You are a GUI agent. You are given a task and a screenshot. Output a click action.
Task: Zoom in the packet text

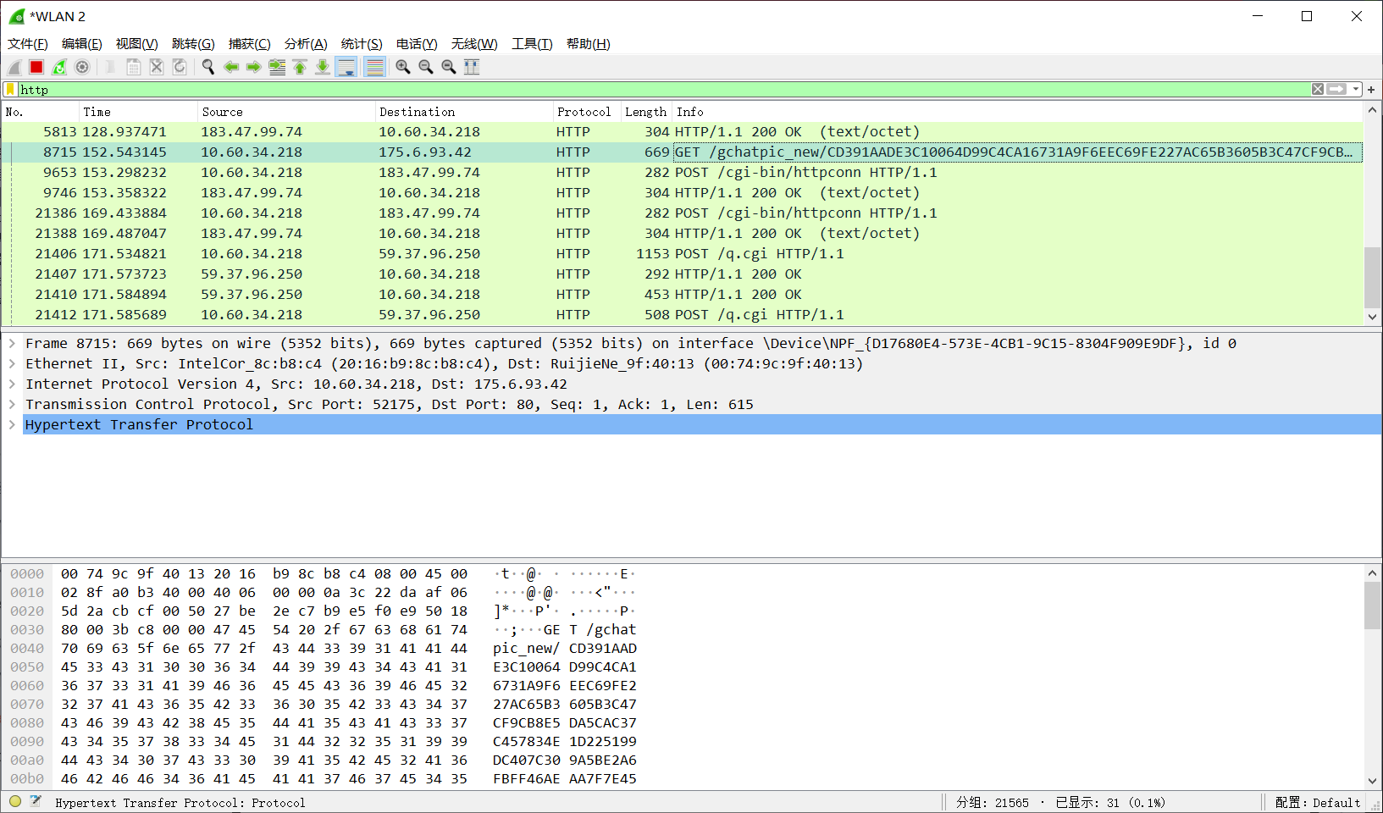click(403, 67)
